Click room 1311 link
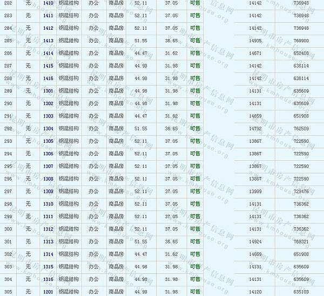This screenshot has width=324, height=296. [x=48, y=216]
